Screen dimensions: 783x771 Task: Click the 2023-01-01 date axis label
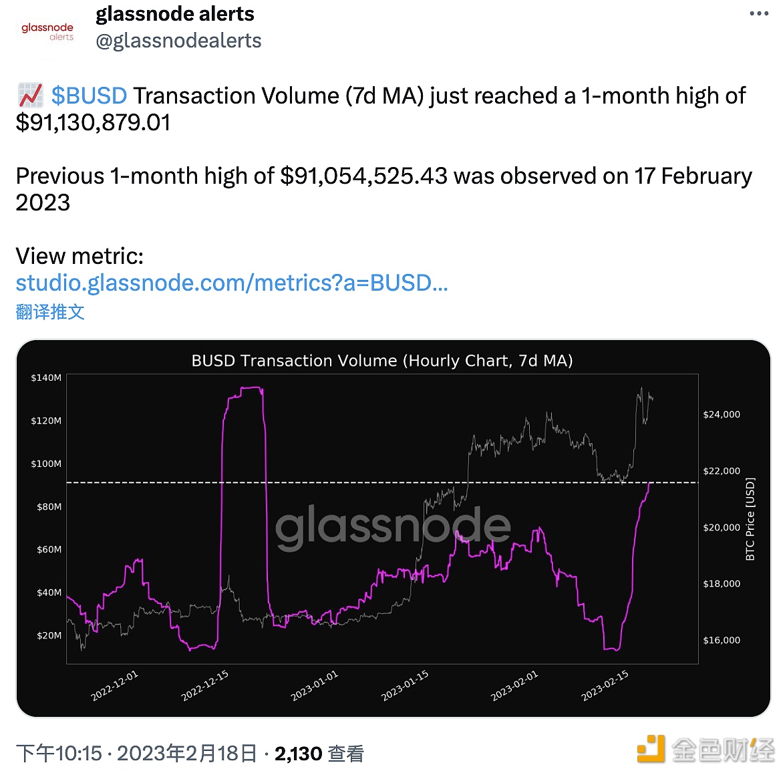pos(314,686)
